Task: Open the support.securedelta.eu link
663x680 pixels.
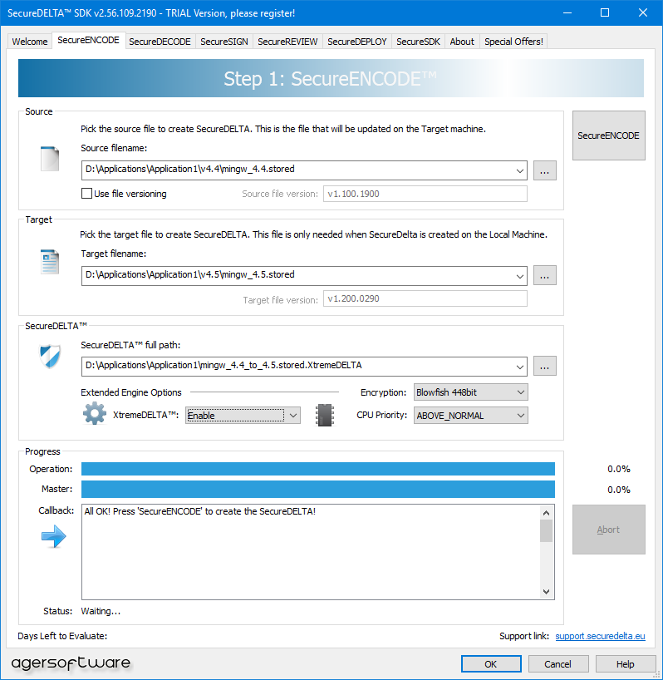Action: 600,636
